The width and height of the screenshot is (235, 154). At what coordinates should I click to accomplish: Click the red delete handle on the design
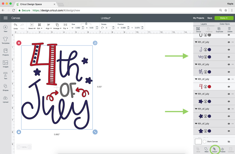pyautogui.click(x=19, y=43)
